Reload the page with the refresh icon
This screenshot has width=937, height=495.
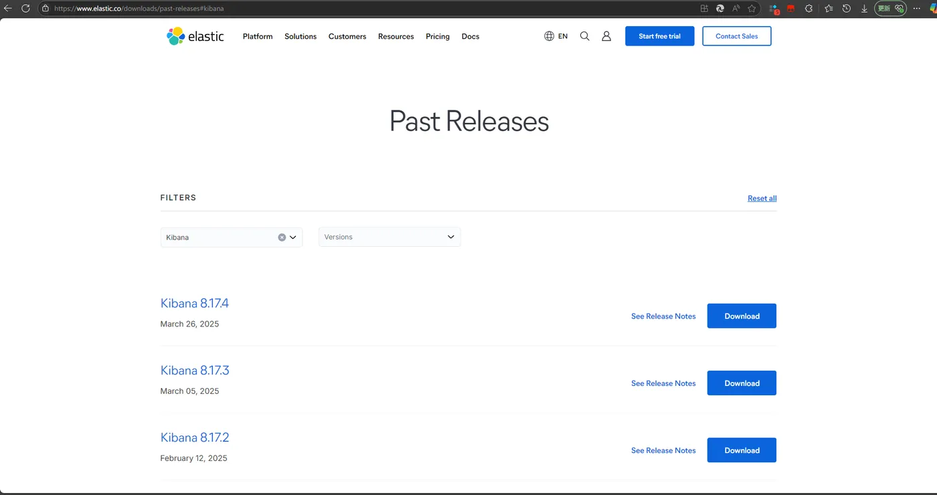click(x=25, y=9)
